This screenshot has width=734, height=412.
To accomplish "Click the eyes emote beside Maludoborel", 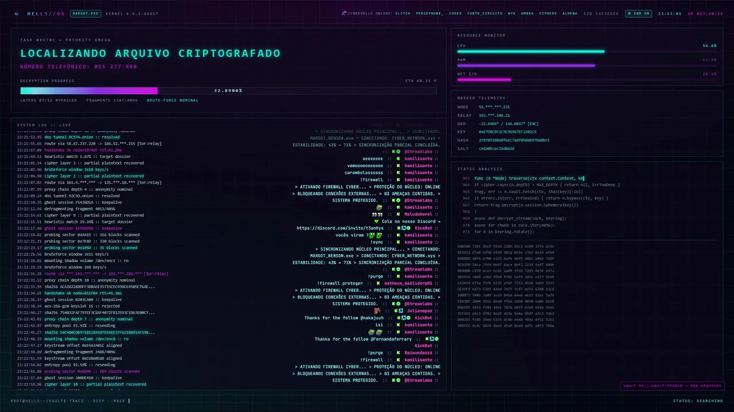I will [377, 214].
